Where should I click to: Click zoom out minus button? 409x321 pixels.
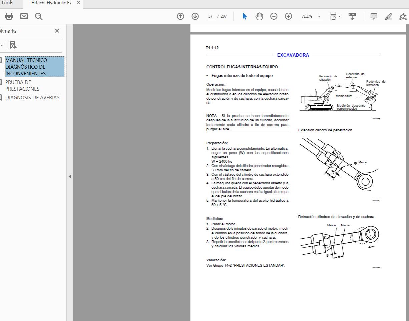274,16
